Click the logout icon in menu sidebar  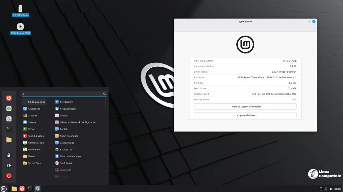(x=9, y=166)
